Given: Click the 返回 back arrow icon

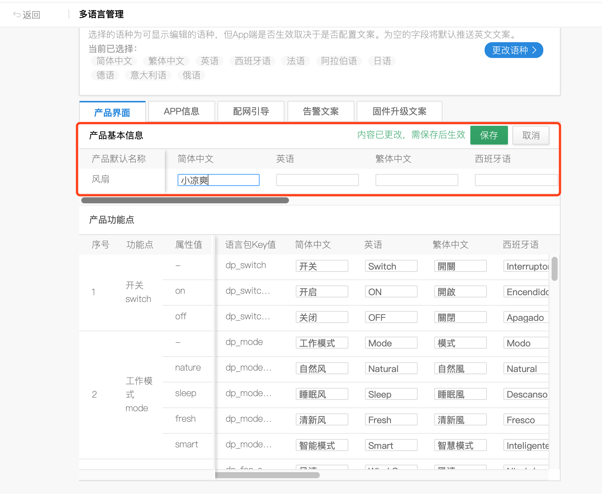Looking at the screenshot, I should click(x=17, y=15).
